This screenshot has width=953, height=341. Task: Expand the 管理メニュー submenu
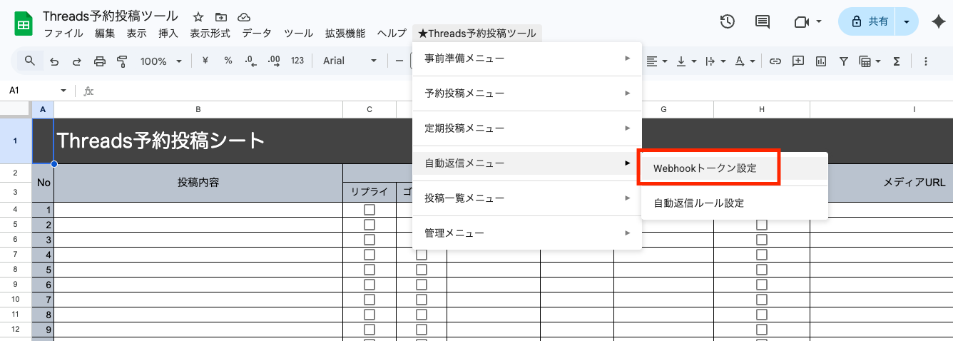527,233
